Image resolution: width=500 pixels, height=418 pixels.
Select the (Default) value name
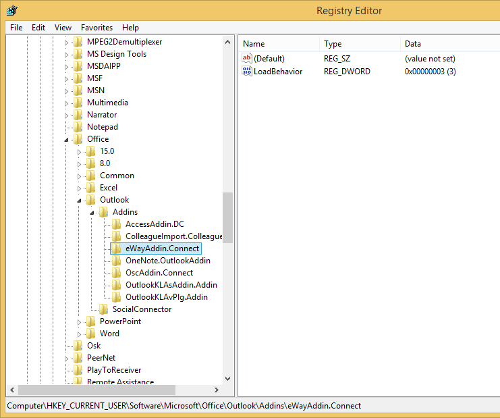[269, 59]
